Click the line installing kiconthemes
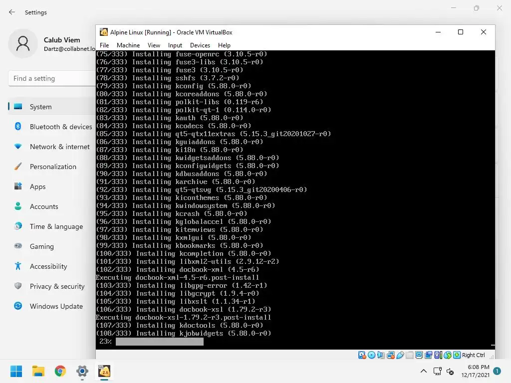The width and height of the screenshot is (511, 383). 182,197
